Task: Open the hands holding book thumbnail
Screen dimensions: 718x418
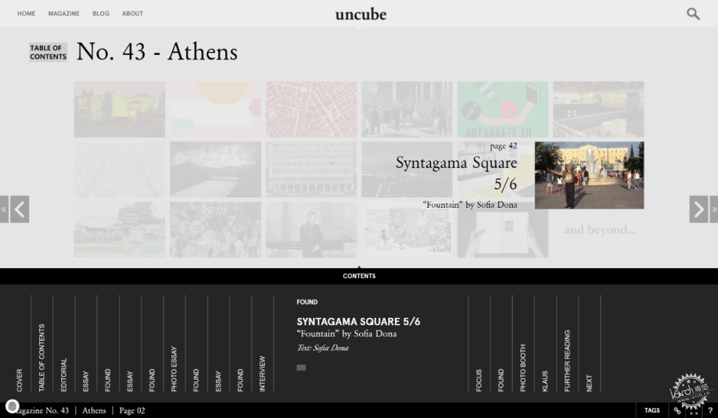Action: 503,233
